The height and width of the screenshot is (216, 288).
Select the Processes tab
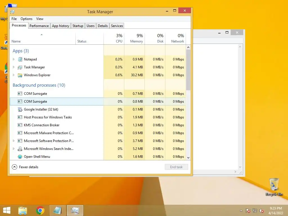coord(19,25)
